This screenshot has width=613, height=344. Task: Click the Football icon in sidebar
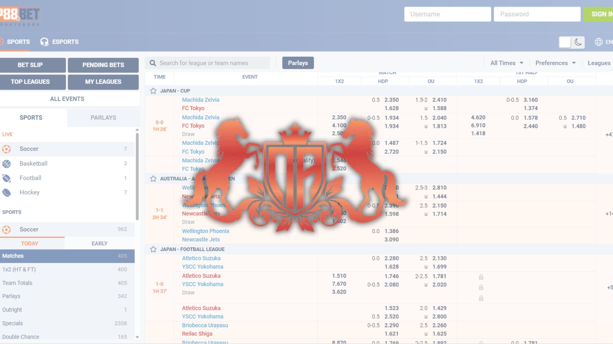click(x=6, y=178)
